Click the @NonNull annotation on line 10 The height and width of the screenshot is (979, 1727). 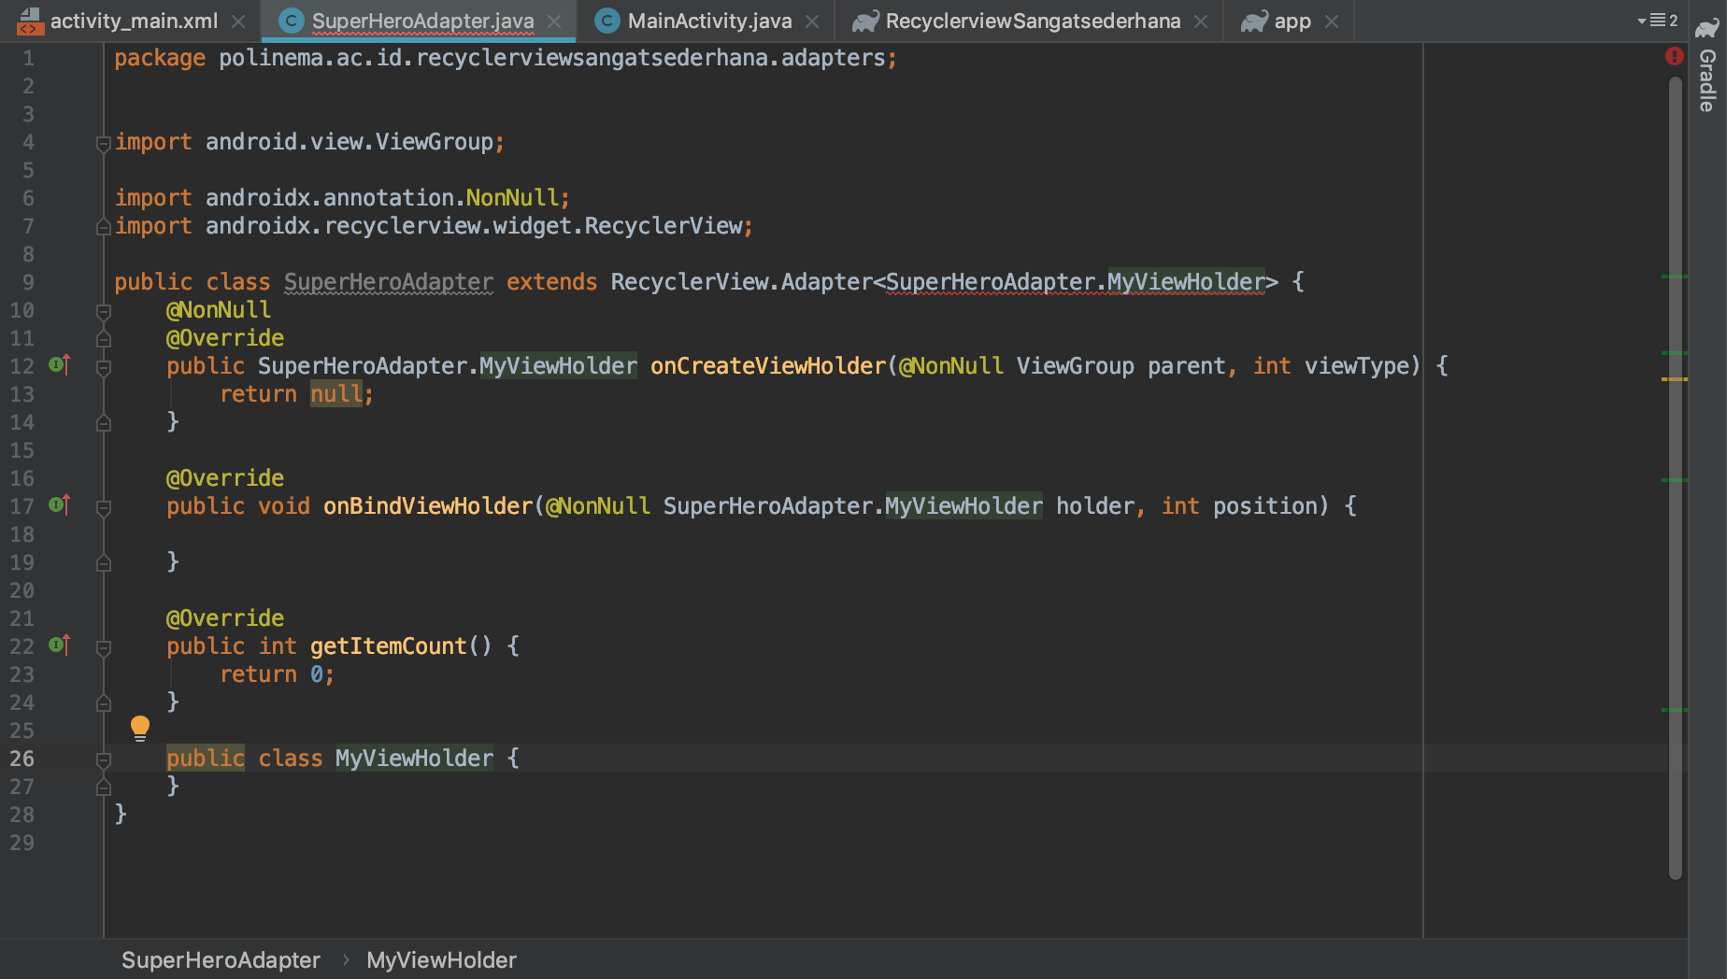[x=219, y=310]
